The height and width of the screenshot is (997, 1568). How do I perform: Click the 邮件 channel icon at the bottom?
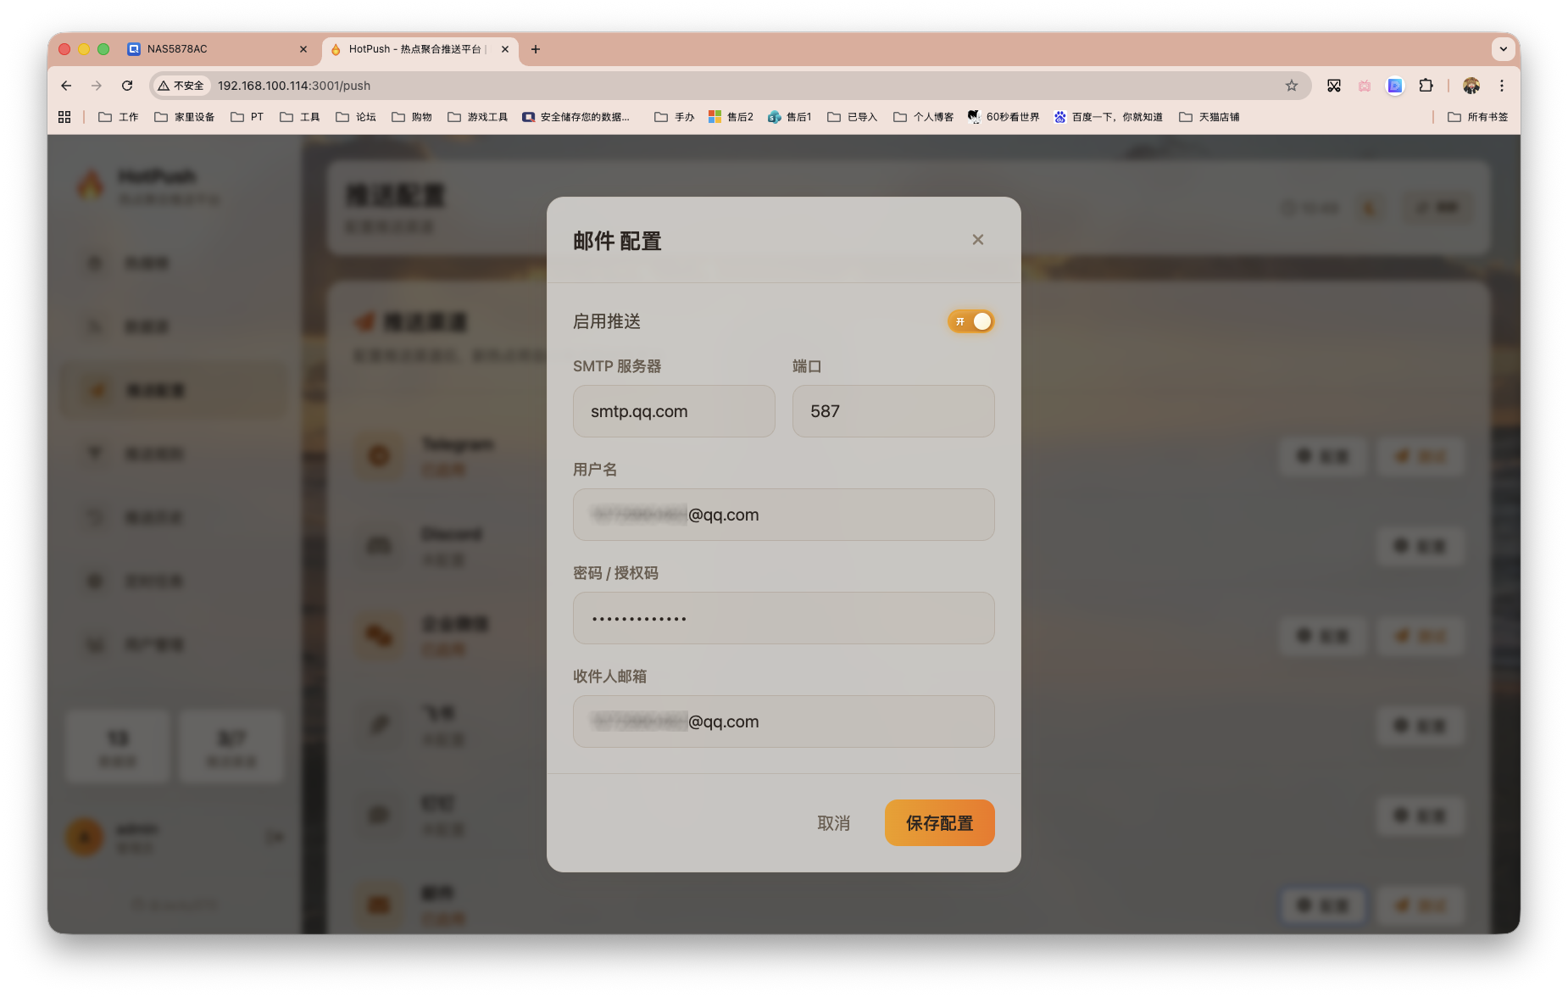(379, 904)
